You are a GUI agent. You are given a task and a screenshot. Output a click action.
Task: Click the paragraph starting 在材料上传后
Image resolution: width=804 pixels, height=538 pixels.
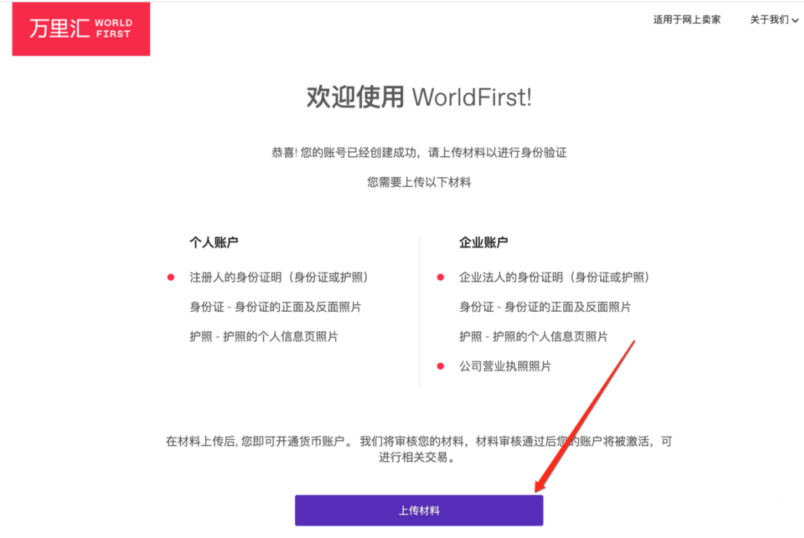coord(419,449)
